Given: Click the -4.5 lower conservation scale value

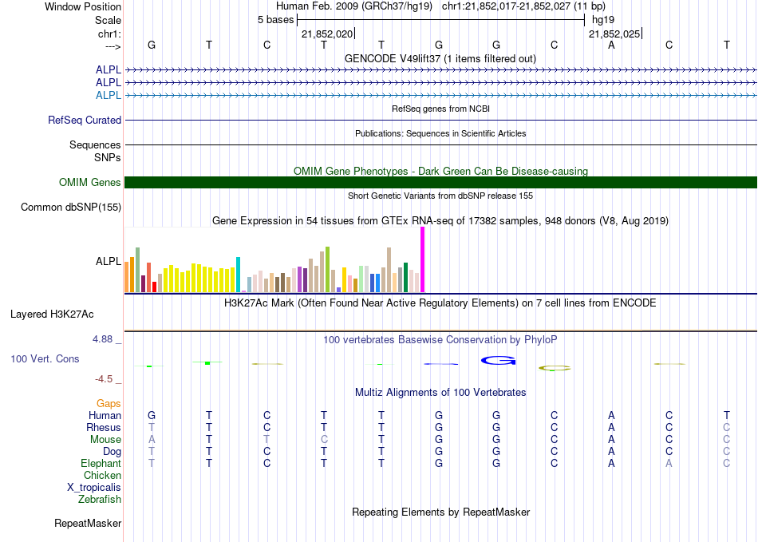Looking at the screenshot, I should point(104,379).
